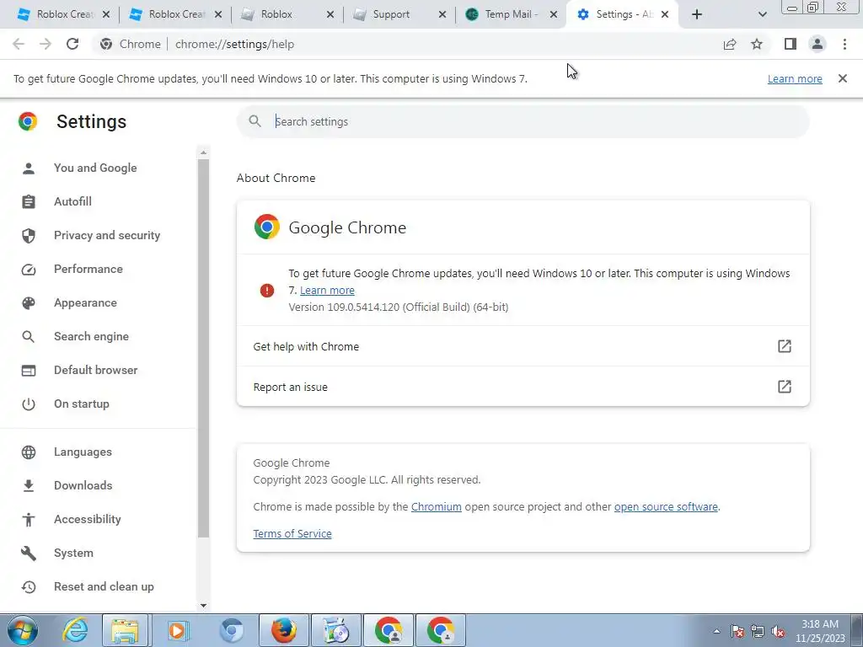
Task: Open the Chrome three-dot menu
Action: (844, 44)
